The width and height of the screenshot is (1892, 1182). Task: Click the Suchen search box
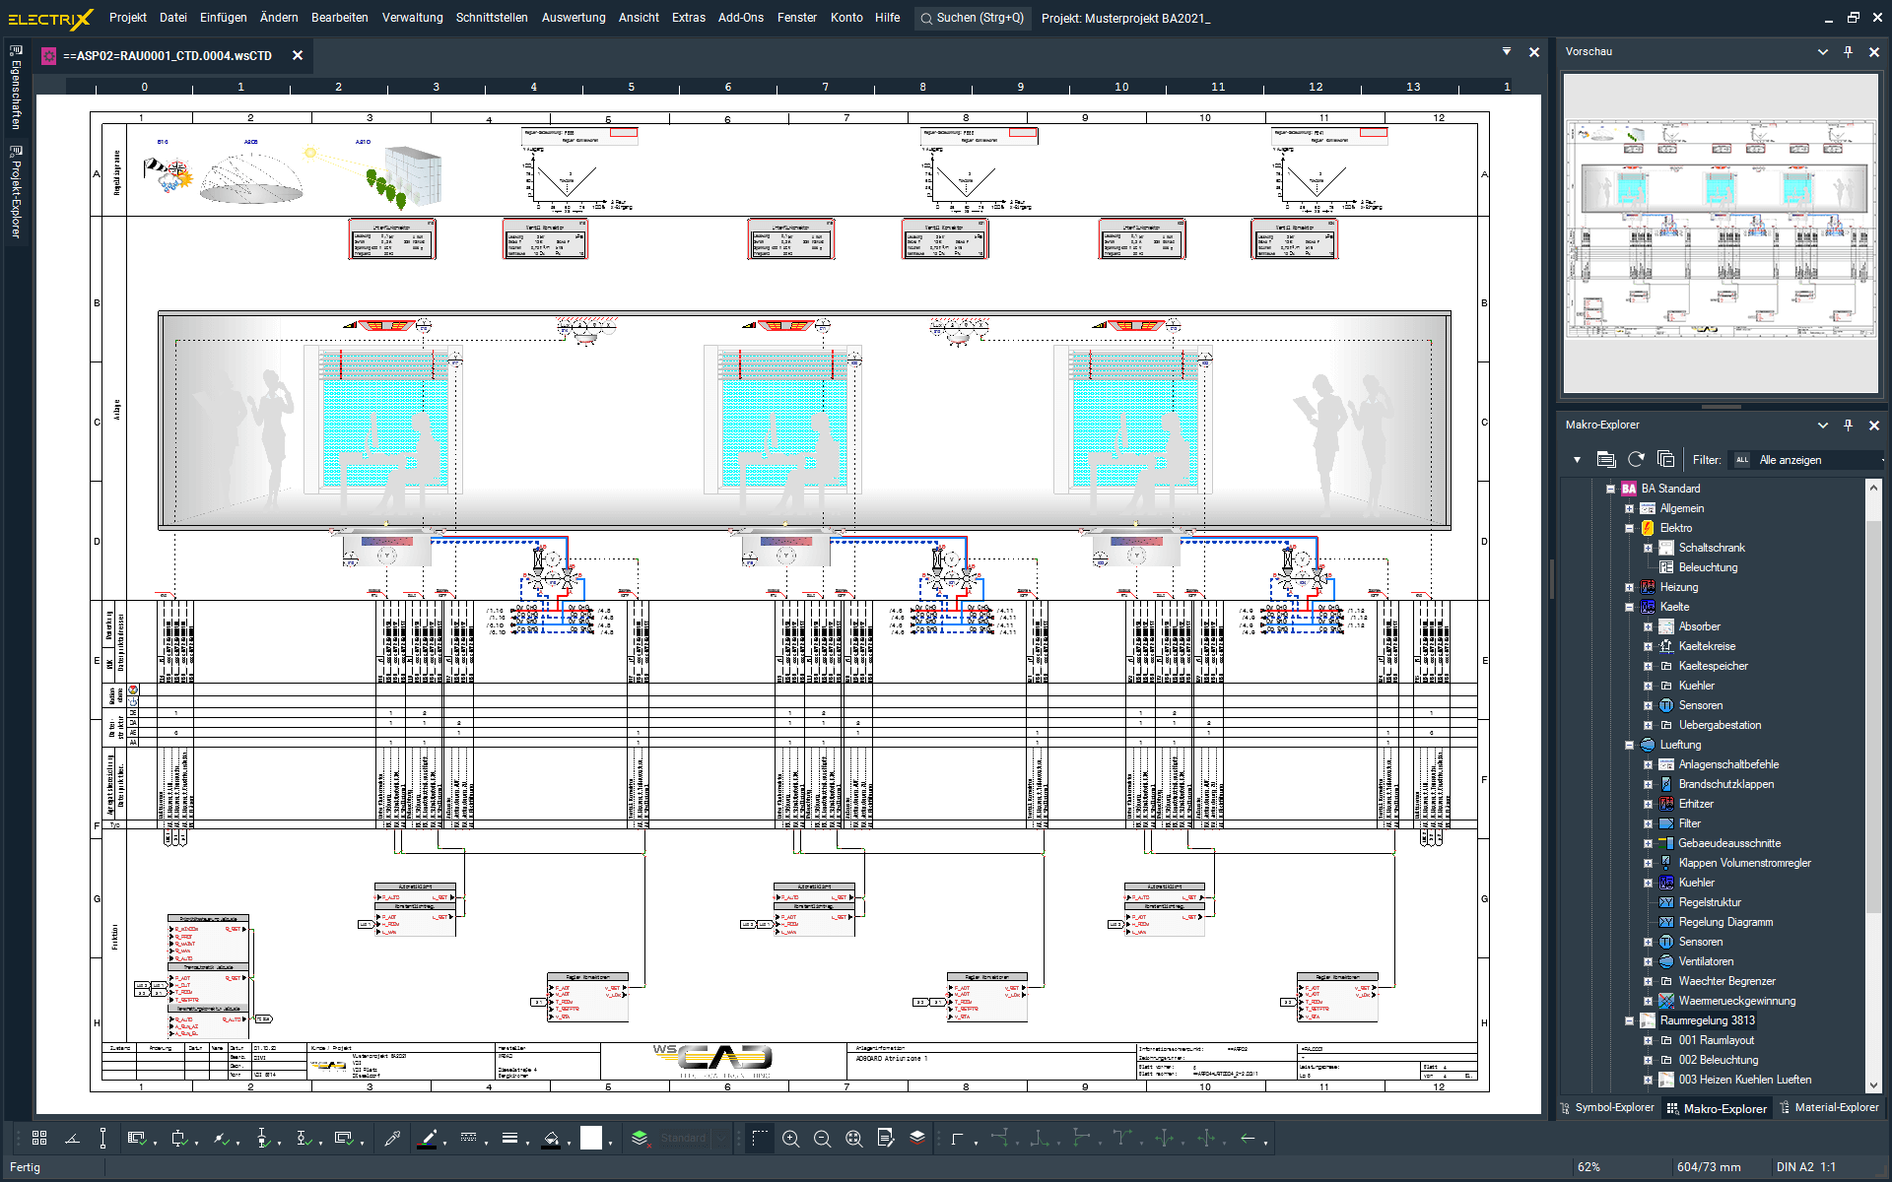973,18
